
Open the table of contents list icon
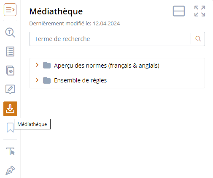[x=10, y=52]
